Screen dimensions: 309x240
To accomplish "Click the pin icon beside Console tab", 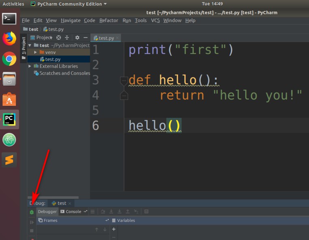I will [x=85, y=212].
